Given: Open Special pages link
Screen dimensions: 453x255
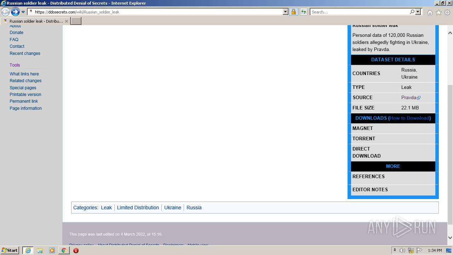Looking at the screenshot, I should click(x=23, y=88).
